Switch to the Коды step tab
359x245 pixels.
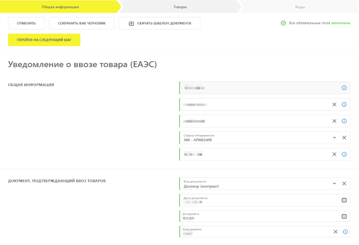click(x=300, y=7)
